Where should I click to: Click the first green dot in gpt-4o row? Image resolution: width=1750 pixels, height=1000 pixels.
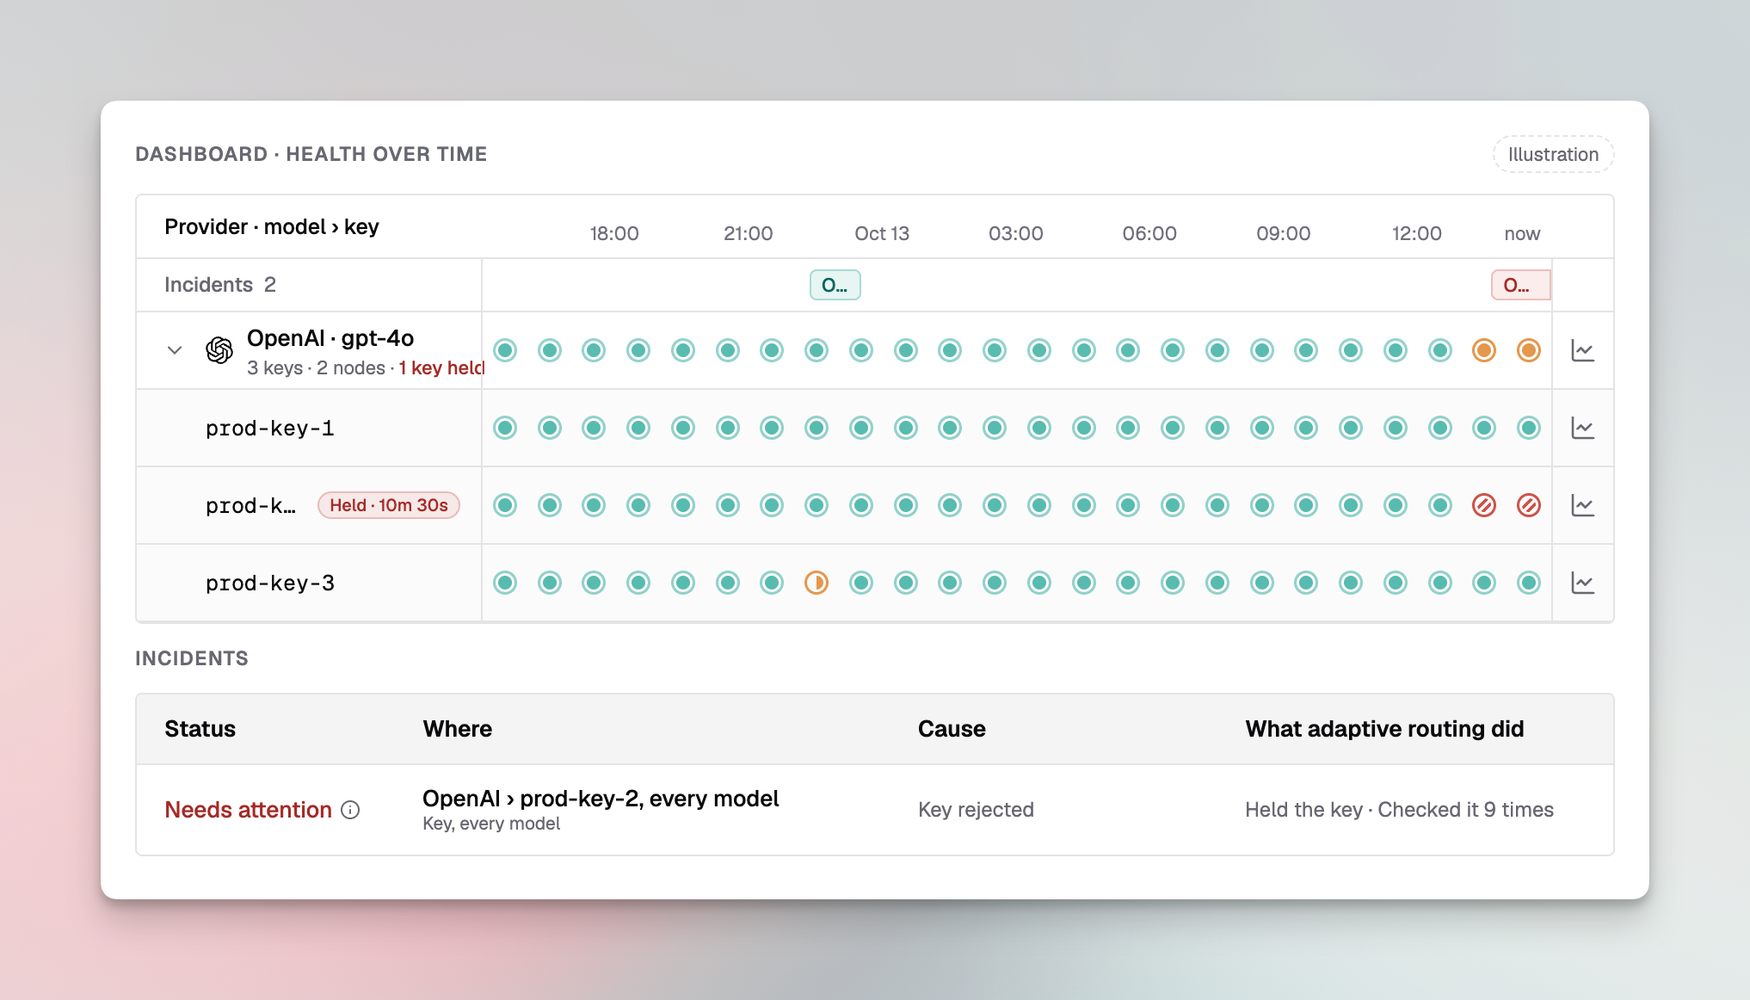pyautogui.click(x=505, y=350)
